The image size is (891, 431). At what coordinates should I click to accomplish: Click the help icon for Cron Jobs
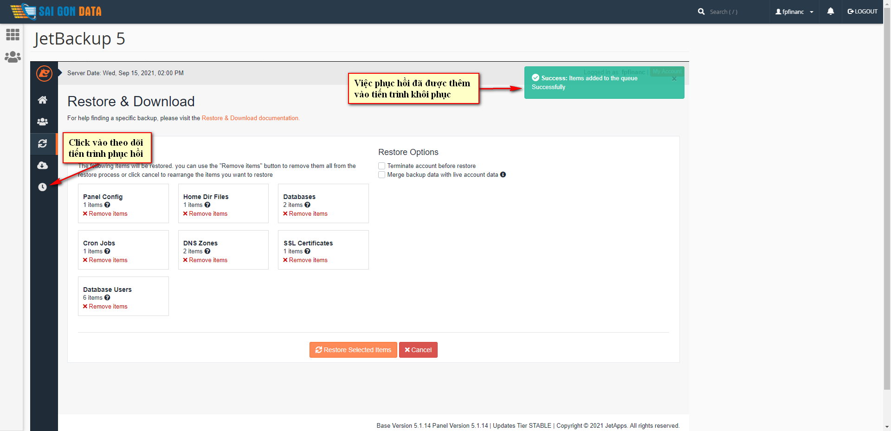(x=107, y=251)
